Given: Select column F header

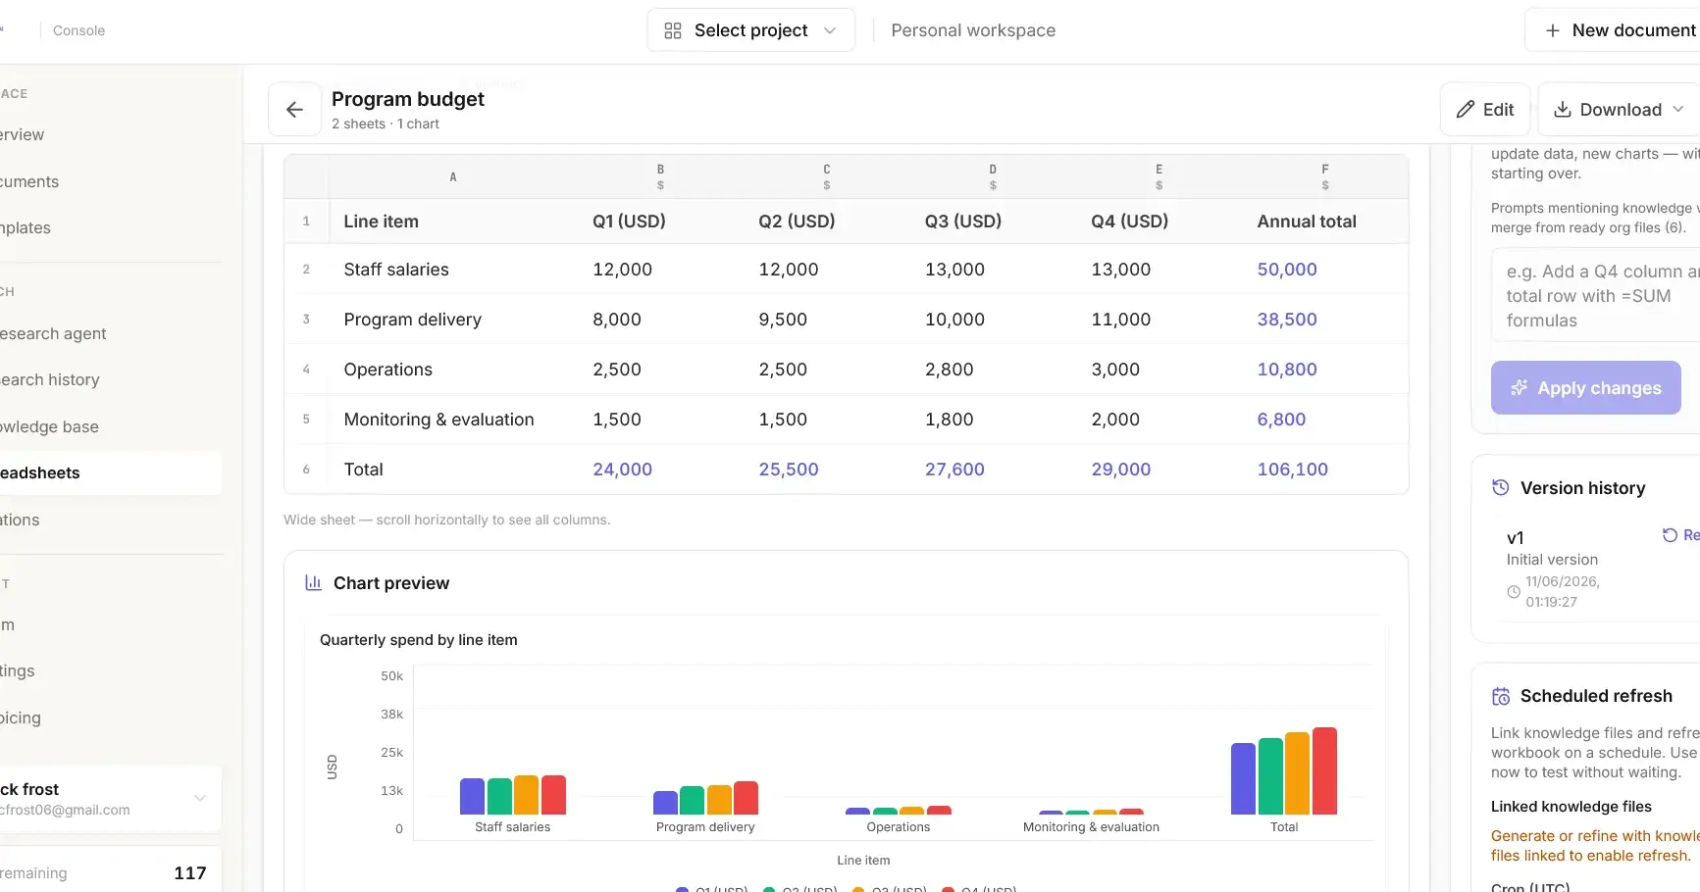Looking at the screenshot, I should point(1325,177).
